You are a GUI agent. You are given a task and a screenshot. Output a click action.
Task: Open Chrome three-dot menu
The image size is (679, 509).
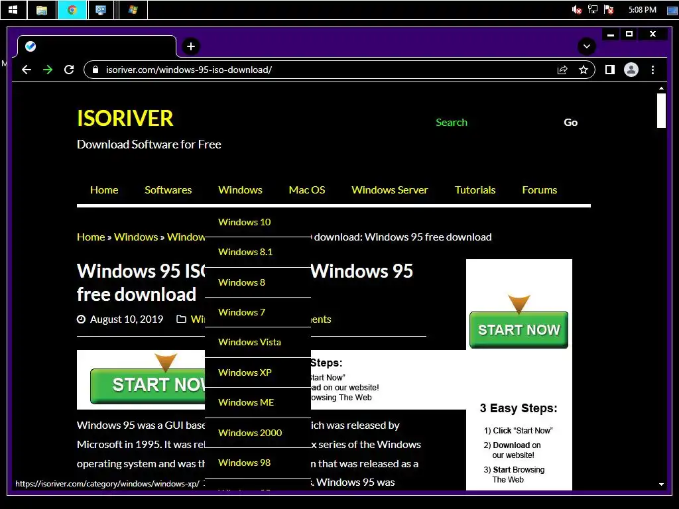pos(652,70)
